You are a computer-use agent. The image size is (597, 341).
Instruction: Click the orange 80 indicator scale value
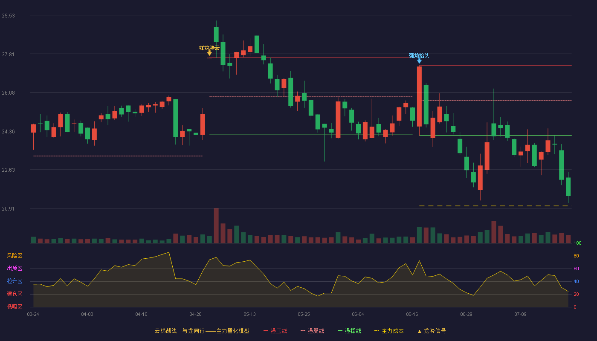[x=576, y=256]
